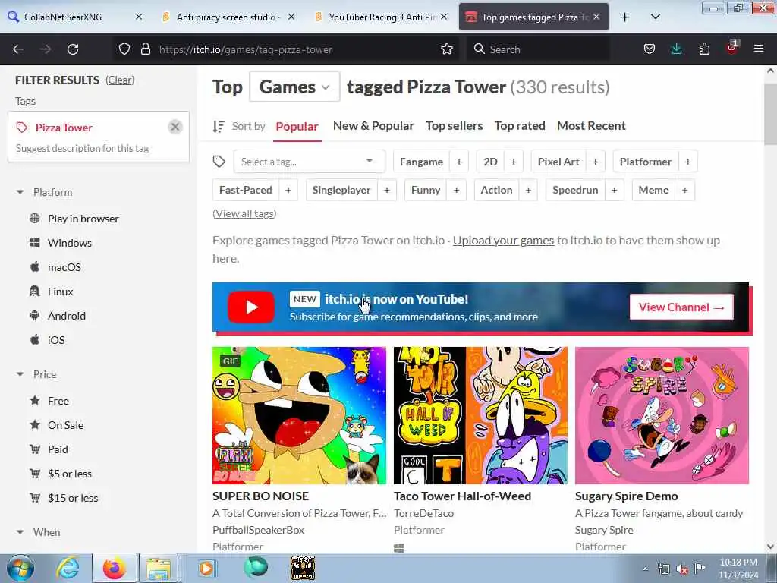Screen dimensions: 777x583
Task: Go back to the previous page
Action: coord(18,49)
